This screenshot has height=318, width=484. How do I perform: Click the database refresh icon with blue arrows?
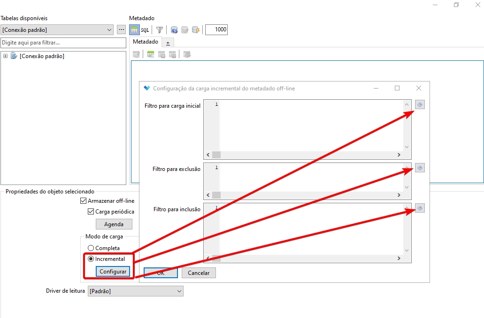click(x=174, y=30)
